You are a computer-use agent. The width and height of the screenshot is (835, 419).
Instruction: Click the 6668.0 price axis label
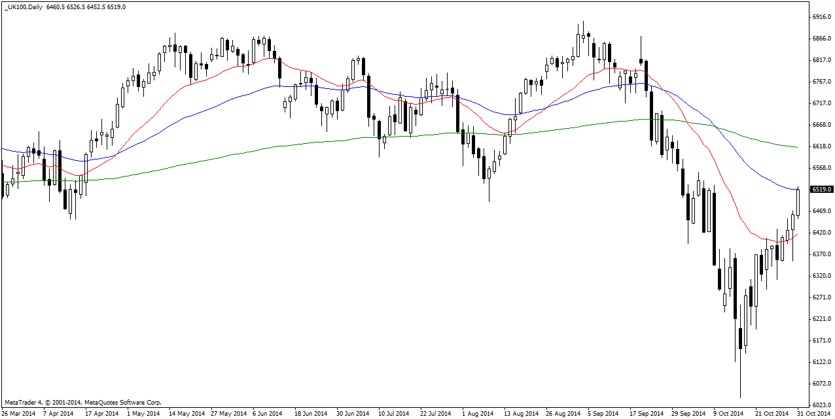821,125
